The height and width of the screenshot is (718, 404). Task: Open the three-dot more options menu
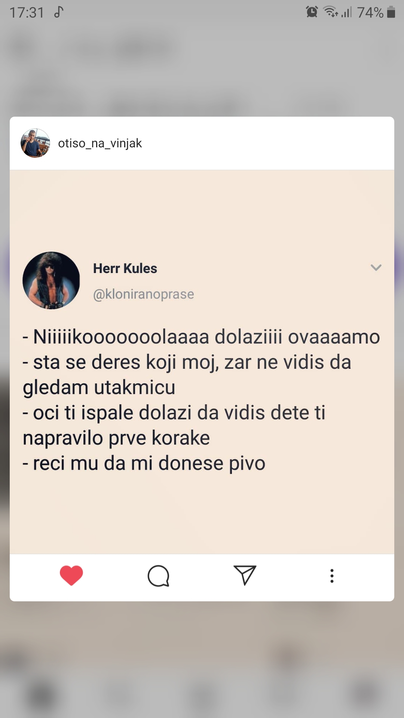tap(332, 576)
